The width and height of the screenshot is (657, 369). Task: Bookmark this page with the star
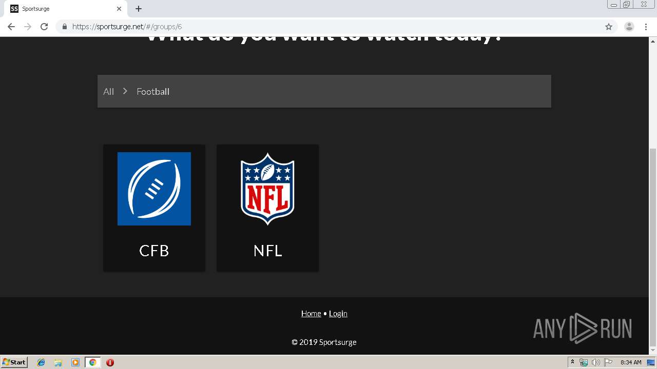[x=609, y=27]
